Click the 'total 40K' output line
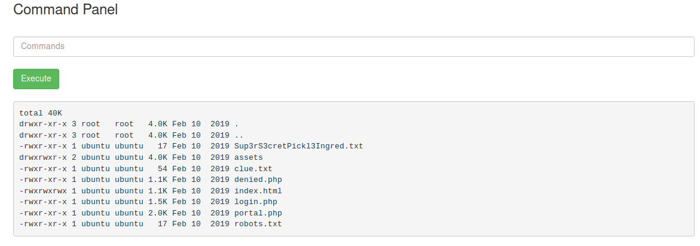 tap(41, 113)
